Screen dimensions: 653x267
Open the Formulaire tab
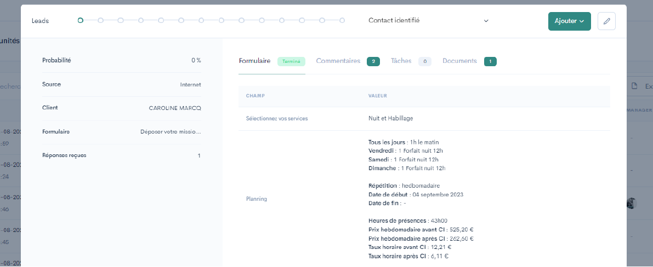tap(254, 61)
